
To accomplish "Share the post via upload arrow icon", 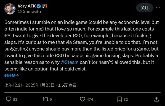I will pos(156,99).
